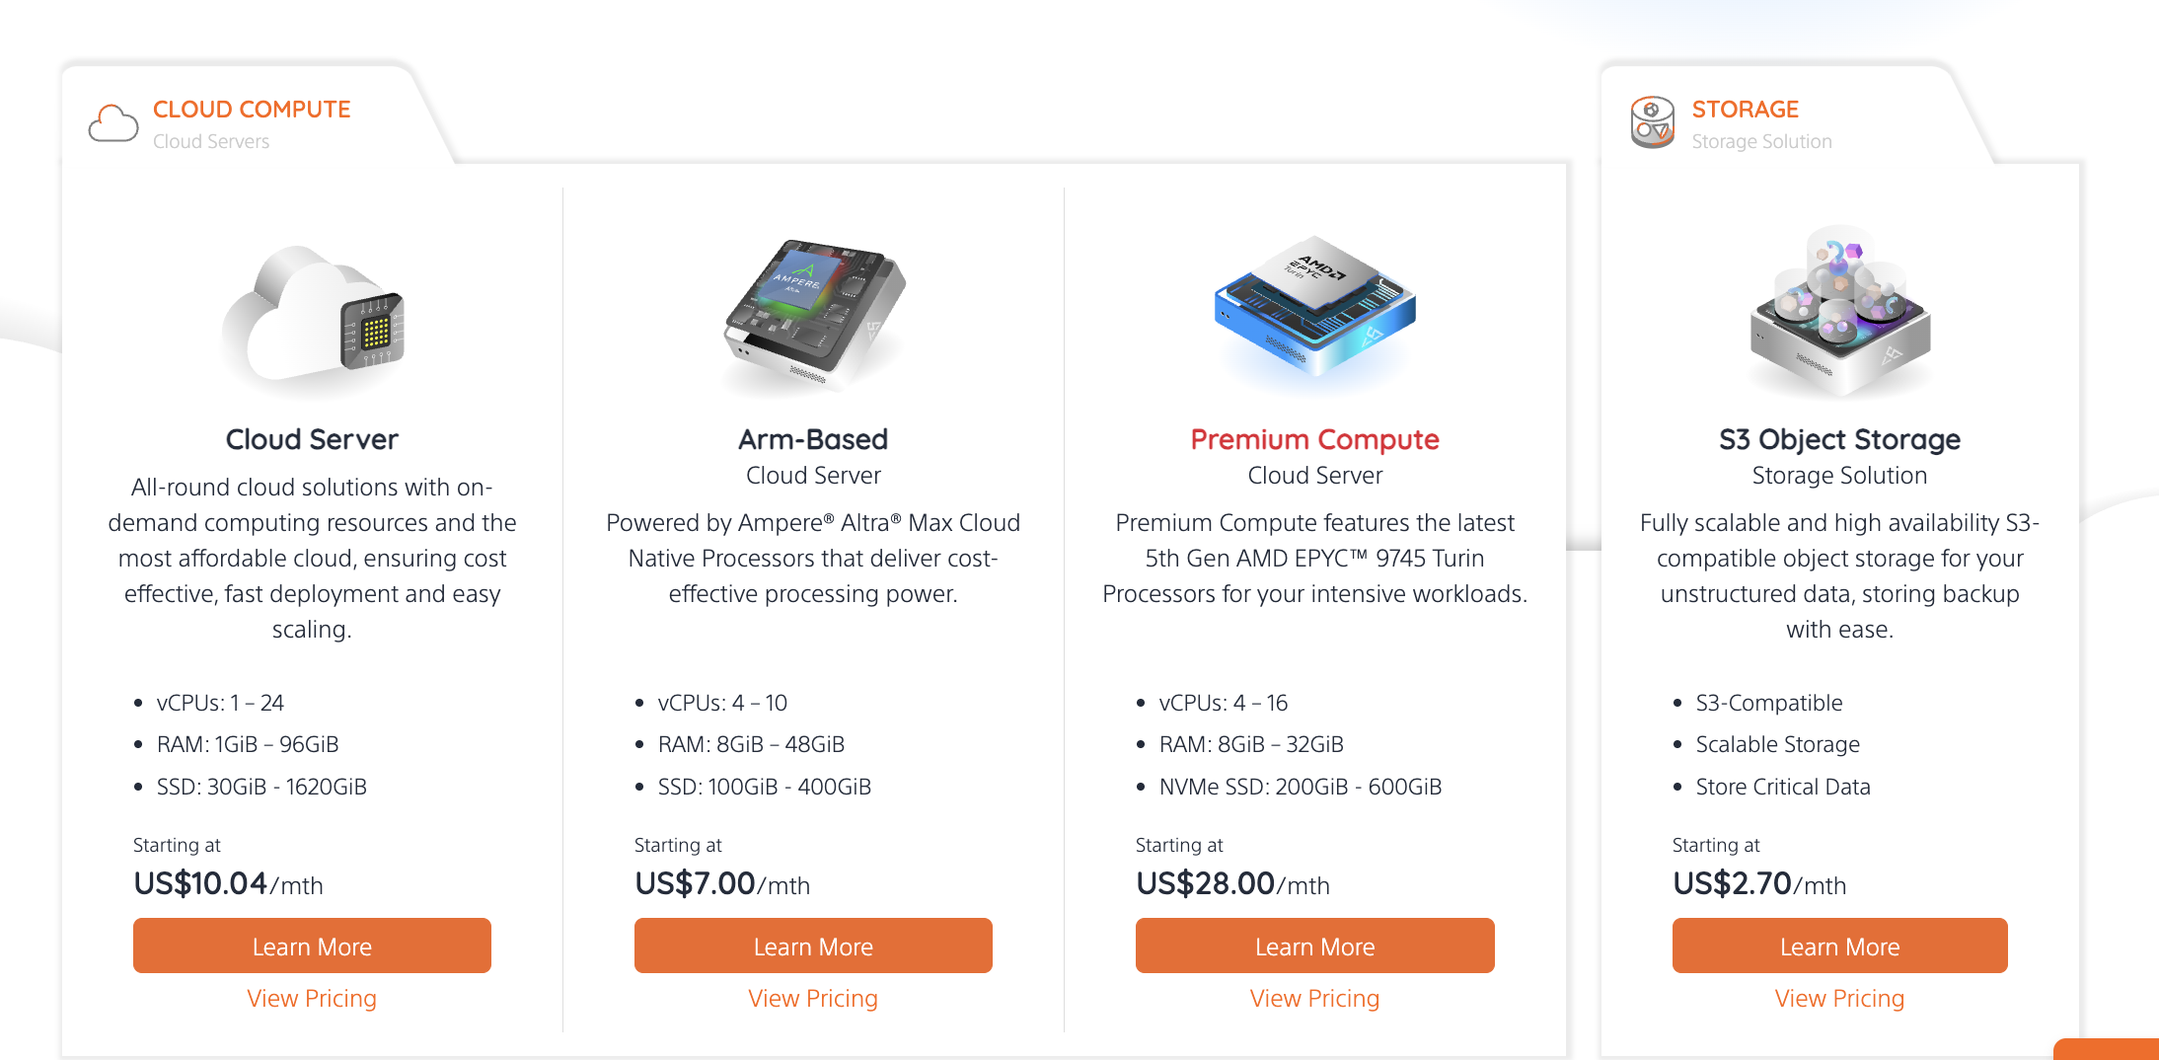Open View Pricing for Arm-Based server
Viewport: 2159px width, 1060px height.
[813, 999]
